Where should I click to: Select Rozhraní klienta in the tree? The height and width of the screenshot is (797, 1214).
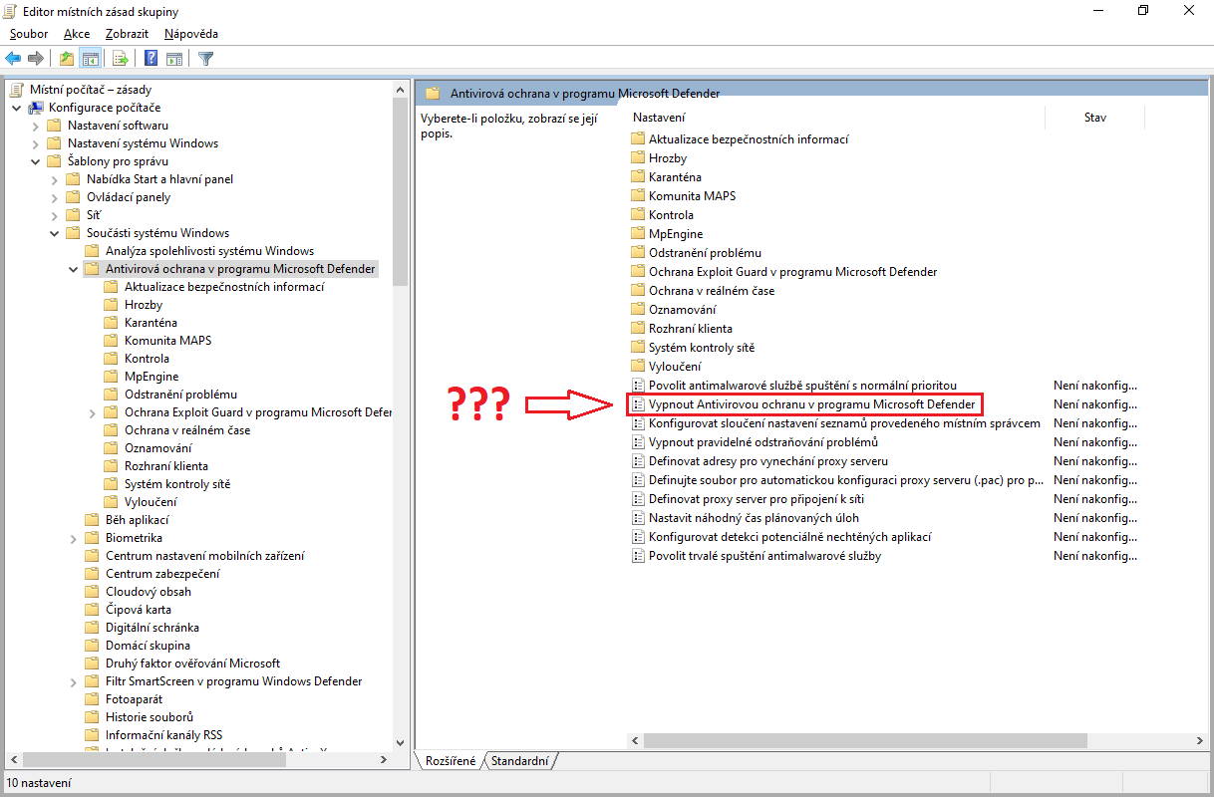click(166, 465)
